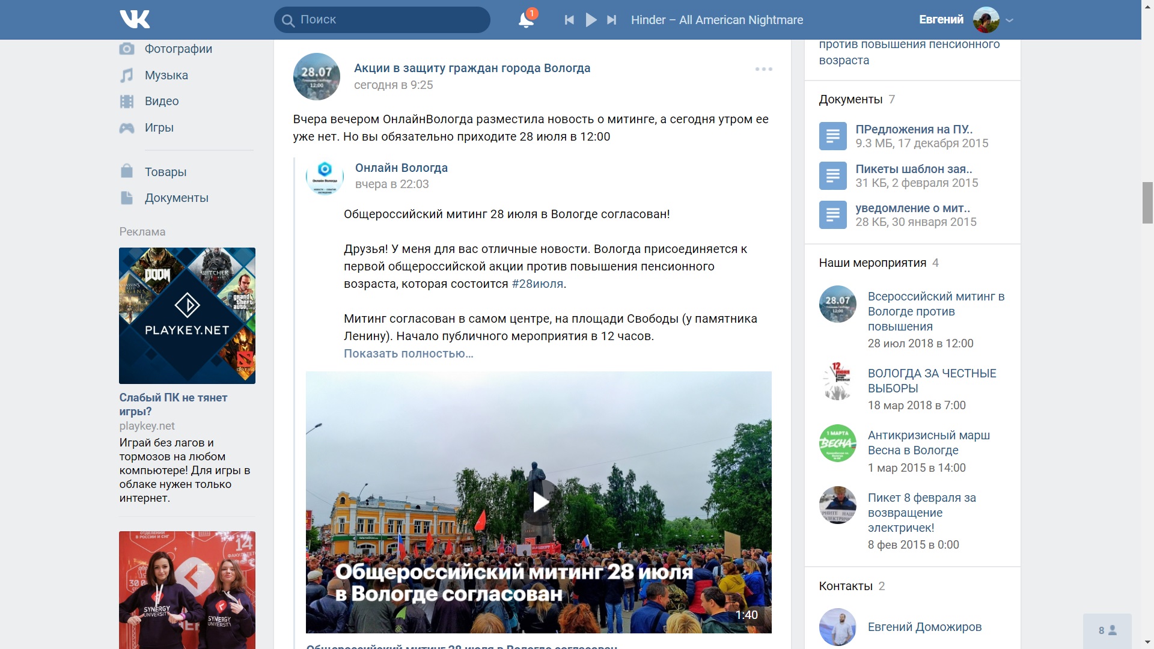Open the ВОЛОГДА ЗА ЧЕСТНЫЕ ВЫБОРЫ event
The width and height of the screenshot is (1154, 649).
pos(931,380)
